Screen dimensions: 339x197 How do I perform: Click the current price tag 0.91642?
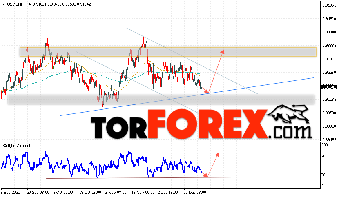click(x=329, y=87)
